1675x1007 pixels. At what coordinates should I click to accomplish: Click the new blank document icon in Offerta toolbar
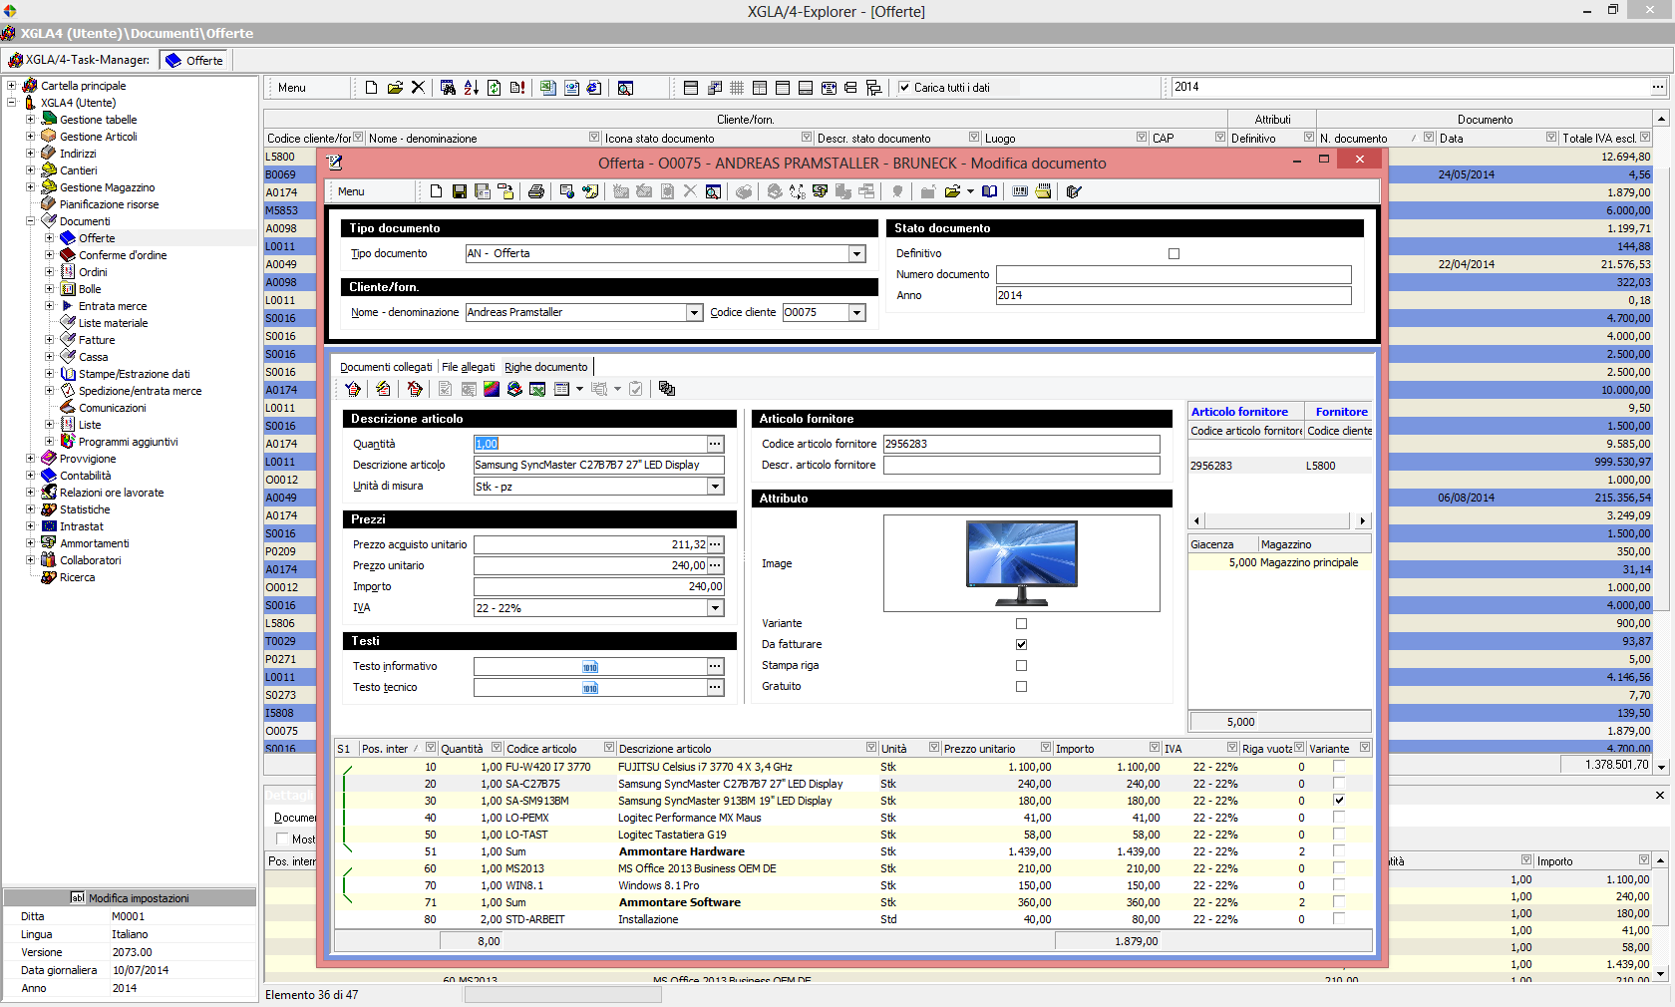(x=436, y=191)
